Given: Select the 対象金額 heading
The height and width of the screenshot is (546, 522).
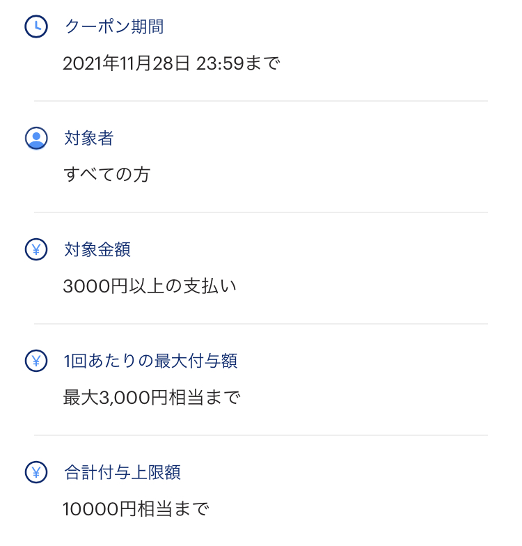Looking at the screenshot, I should coord(97,249).
